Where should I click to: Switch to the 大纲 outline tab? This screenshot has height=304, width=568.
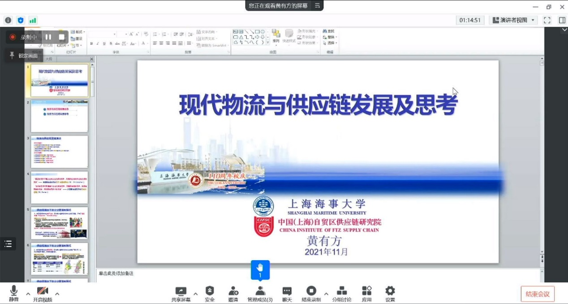(48, 59)
